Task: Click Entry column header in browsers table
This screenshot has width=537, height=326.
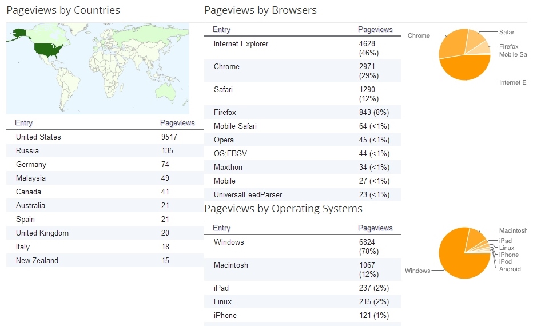Action: [x=221, y=29]
